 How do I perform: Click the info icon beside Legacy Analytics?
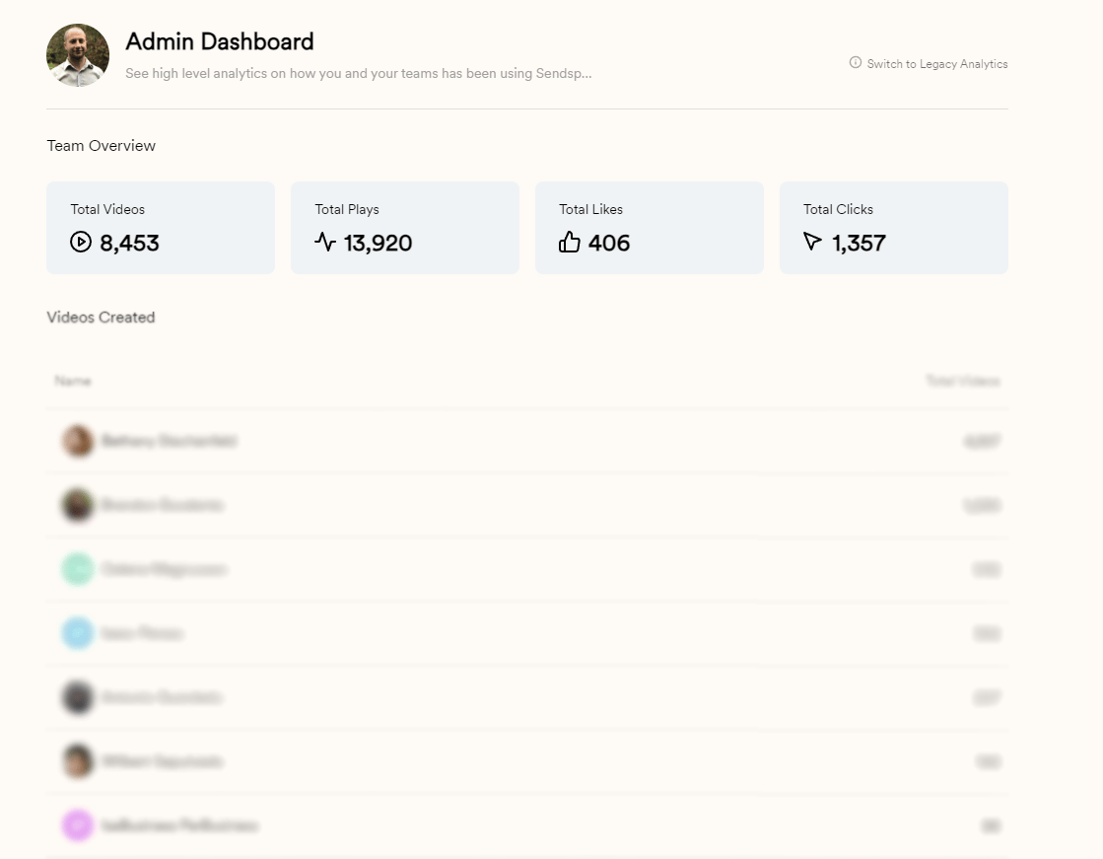click(x=856, y=63)
